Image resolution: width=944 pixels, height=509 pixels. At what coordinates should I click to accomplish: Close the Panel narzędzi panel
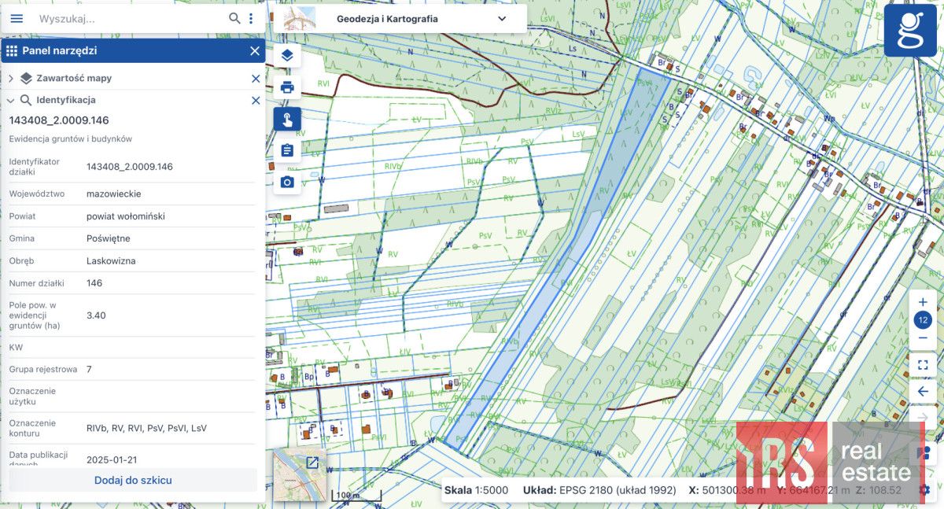[254, 51]
